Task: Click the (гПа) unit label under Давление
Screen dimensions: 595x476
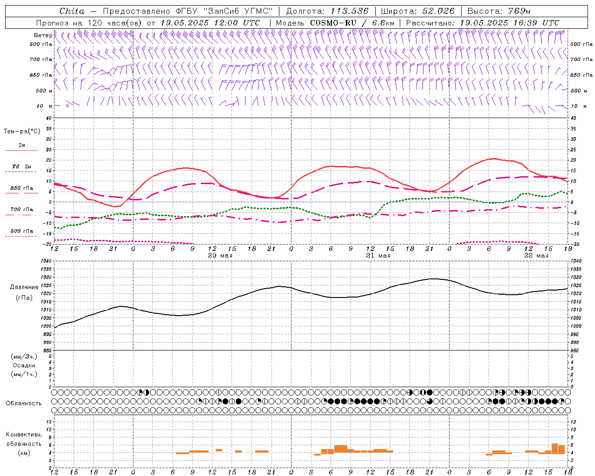Action: pyautogui.click(x=24, y=297)
